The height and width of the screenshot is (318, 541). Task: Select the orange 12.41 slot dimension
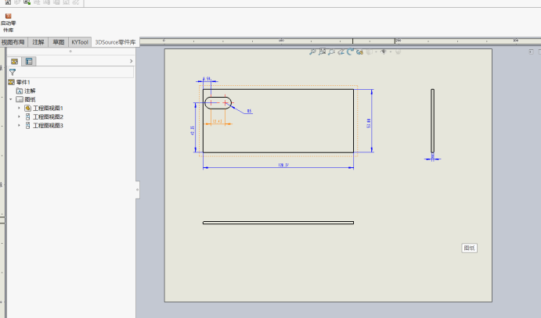pos(218,121)
